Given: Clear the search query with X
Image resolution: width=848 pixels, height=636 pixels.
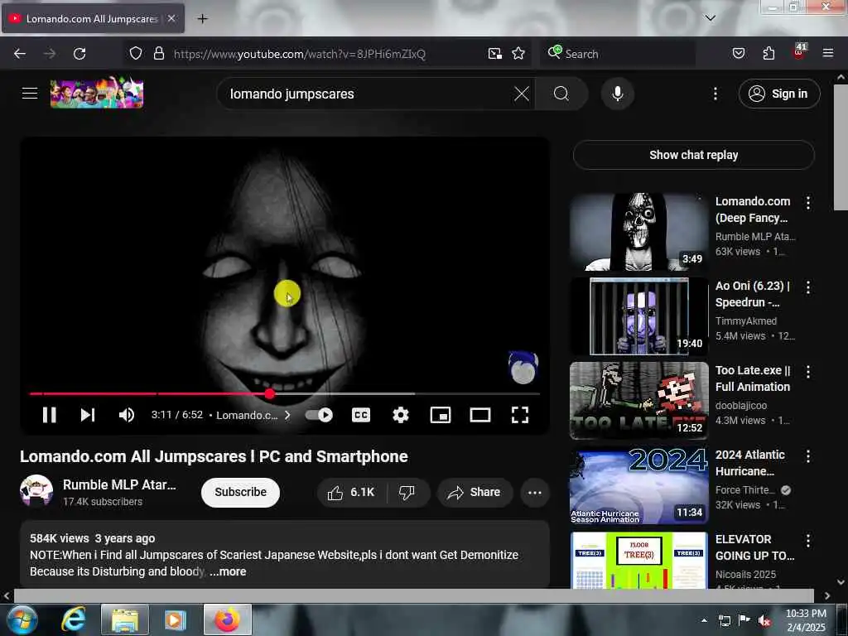Looking at the screenshot, I should coord(522,94).
